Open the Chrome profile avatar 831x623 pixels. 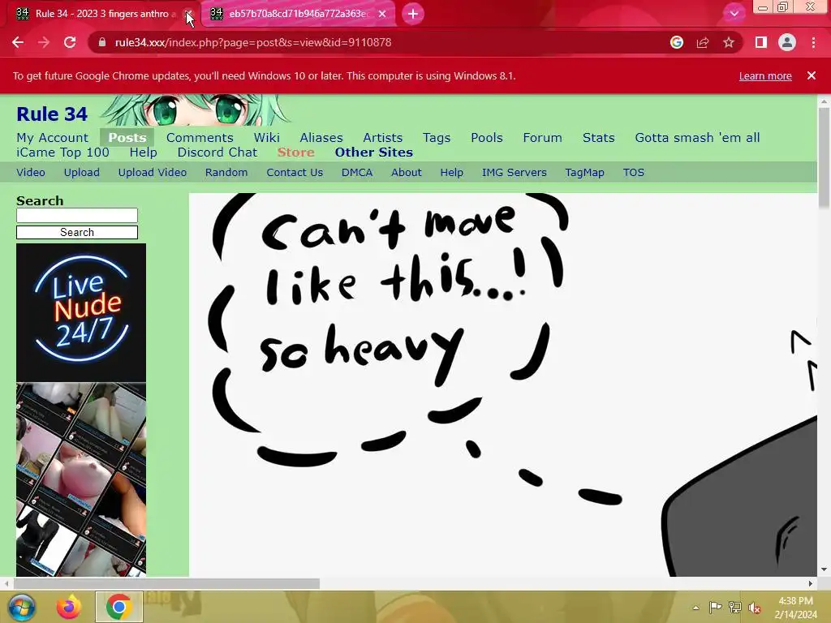point(787,42)
